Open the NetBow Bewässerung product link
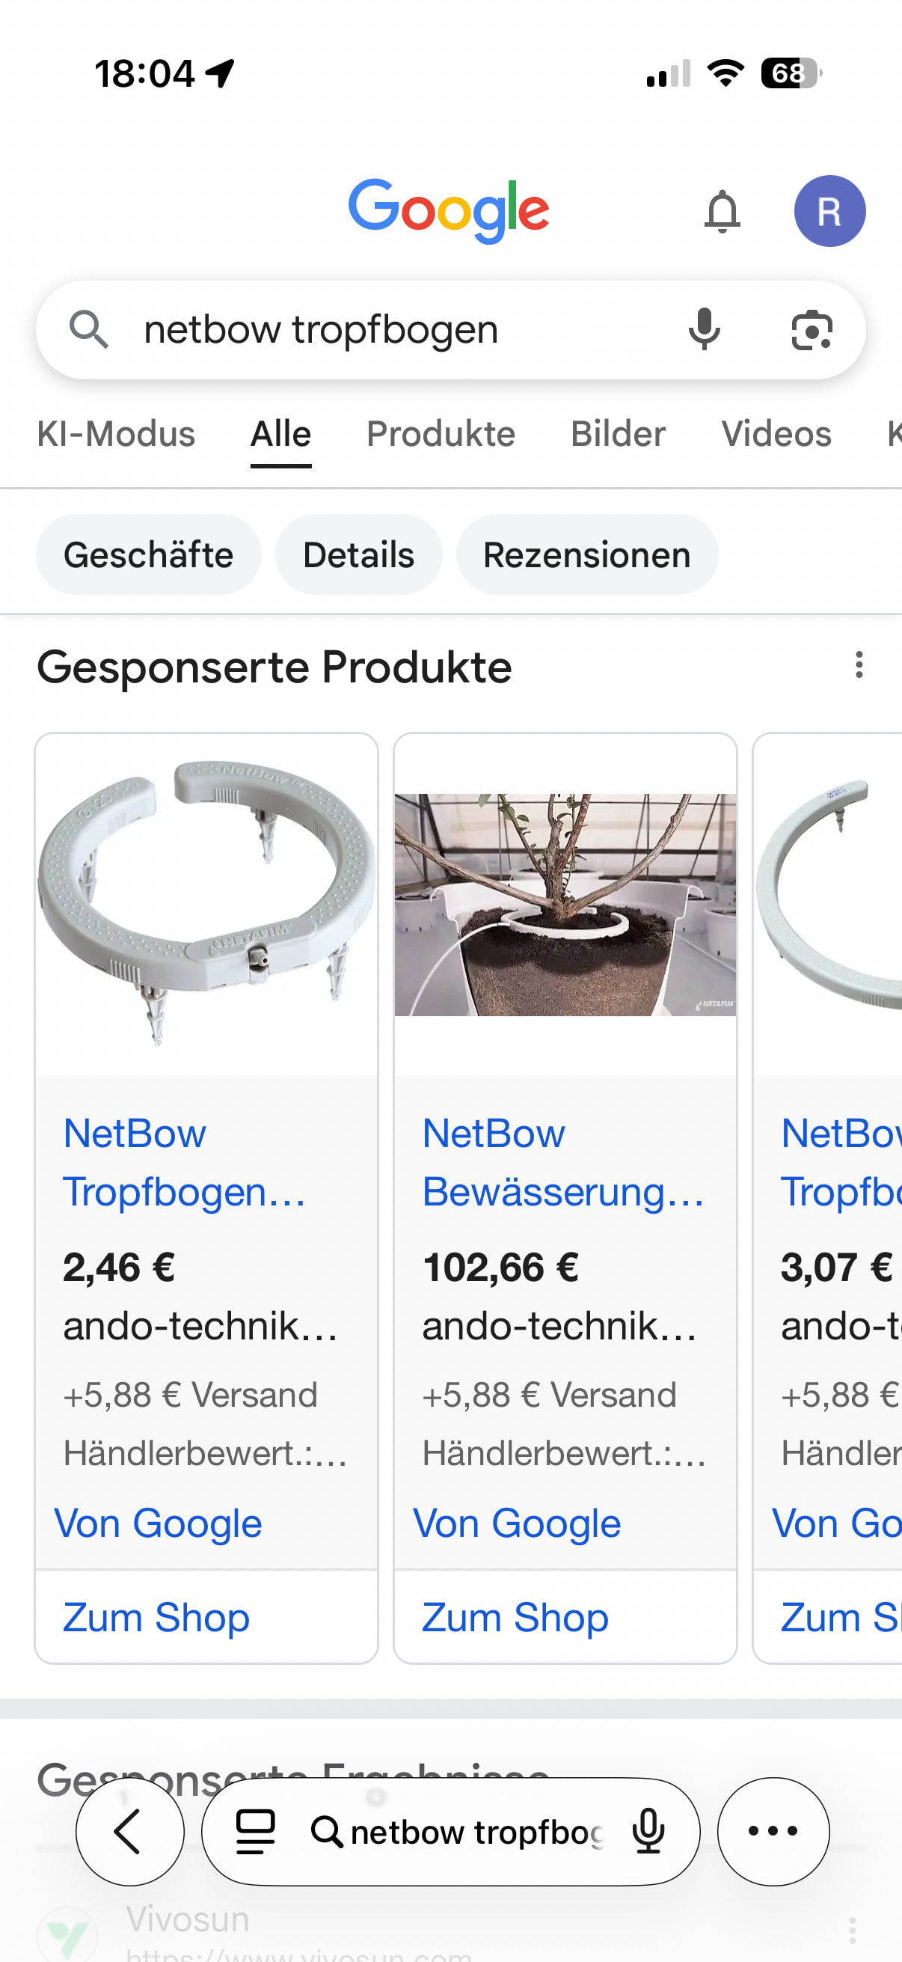Viewport: 902px width, 1962px height. click(x=562, y=1162)
